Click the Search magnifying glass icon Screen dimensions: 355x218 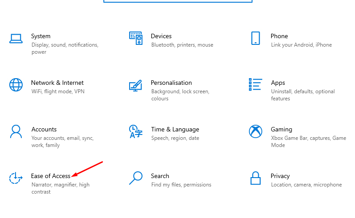[x=135, y=178]
